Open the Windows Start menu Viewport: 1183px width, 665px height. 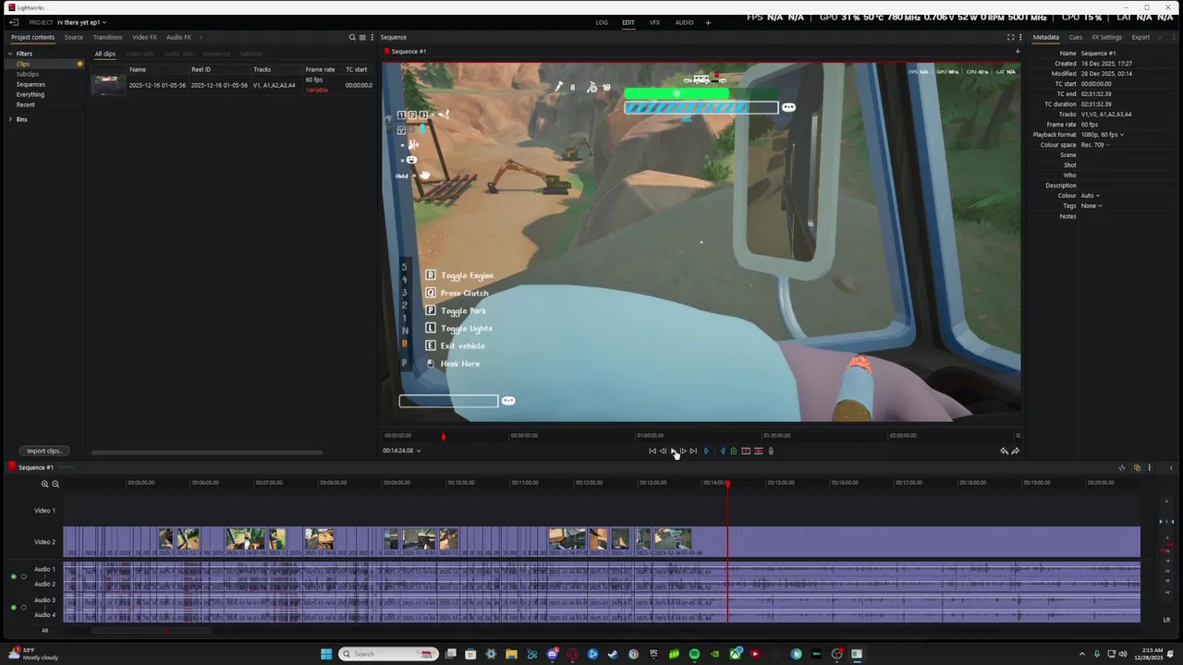pos(326,654)
